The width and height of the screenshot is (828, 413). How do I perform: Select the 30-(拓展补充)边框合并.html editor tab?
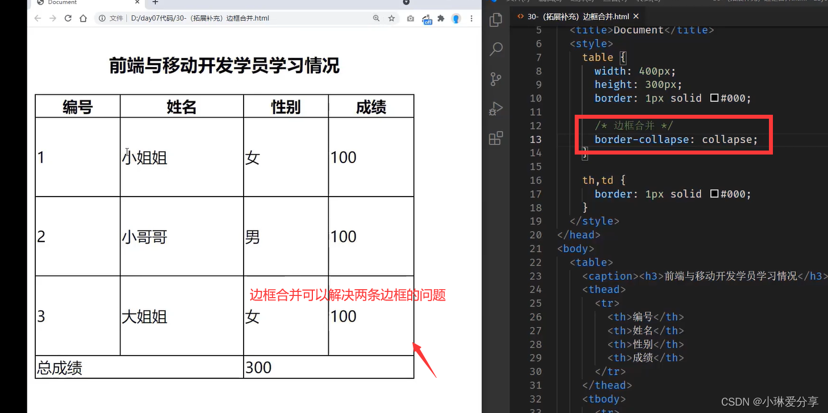point(578,16)
